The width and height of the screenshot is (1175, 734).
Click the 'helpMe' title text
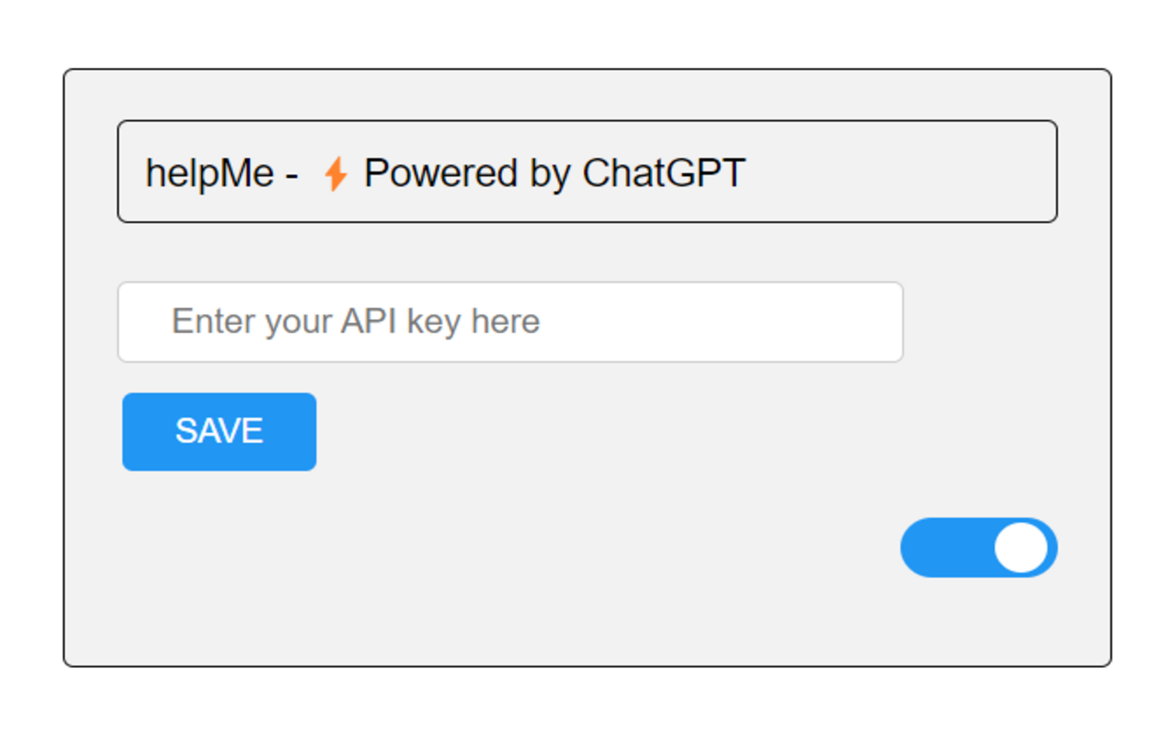[210, 172]
